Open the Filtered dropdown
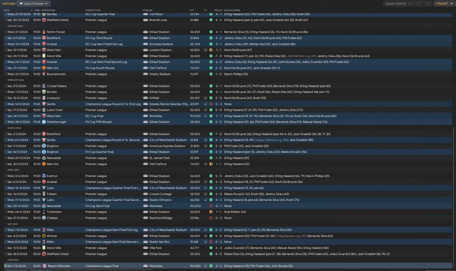The image size is (456, 271). point(445,4)
